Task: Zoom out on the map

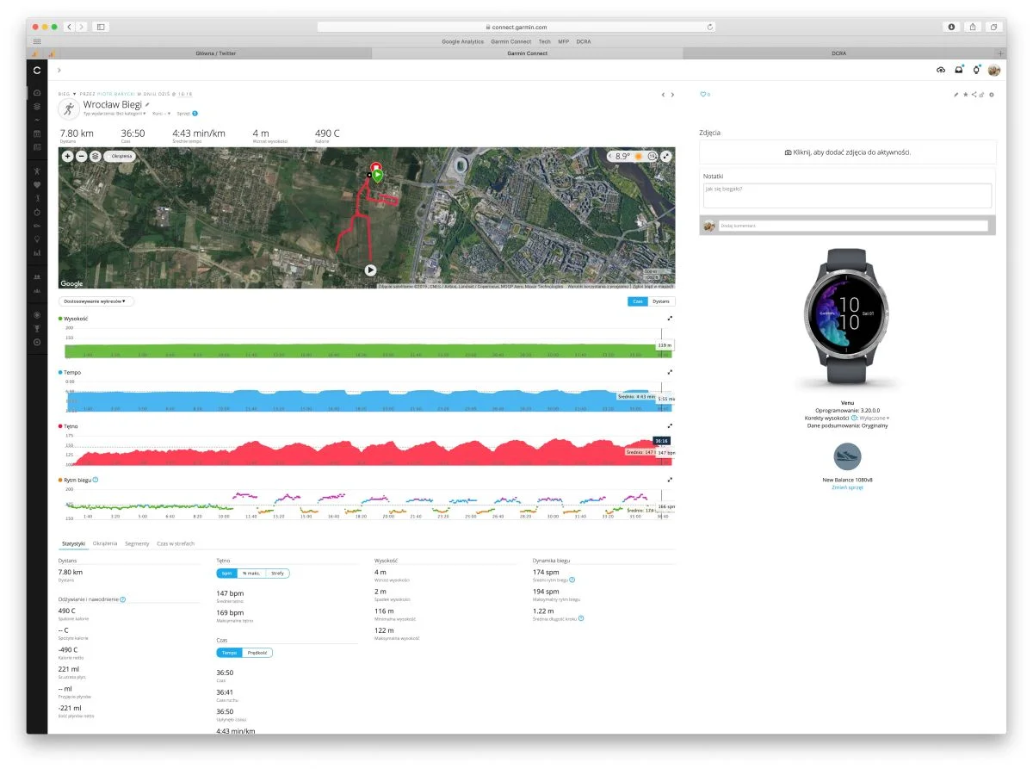Action: coord(81,157)
